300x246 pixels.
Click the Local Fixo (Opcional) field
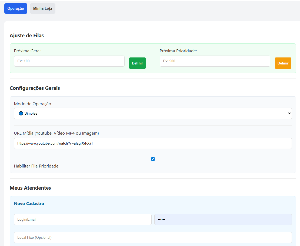pos(153,238)
